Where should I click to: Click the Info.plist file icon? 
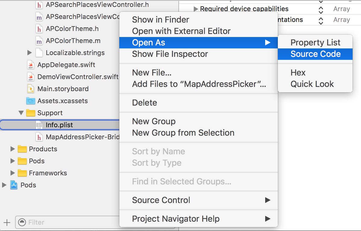[39, 125]
